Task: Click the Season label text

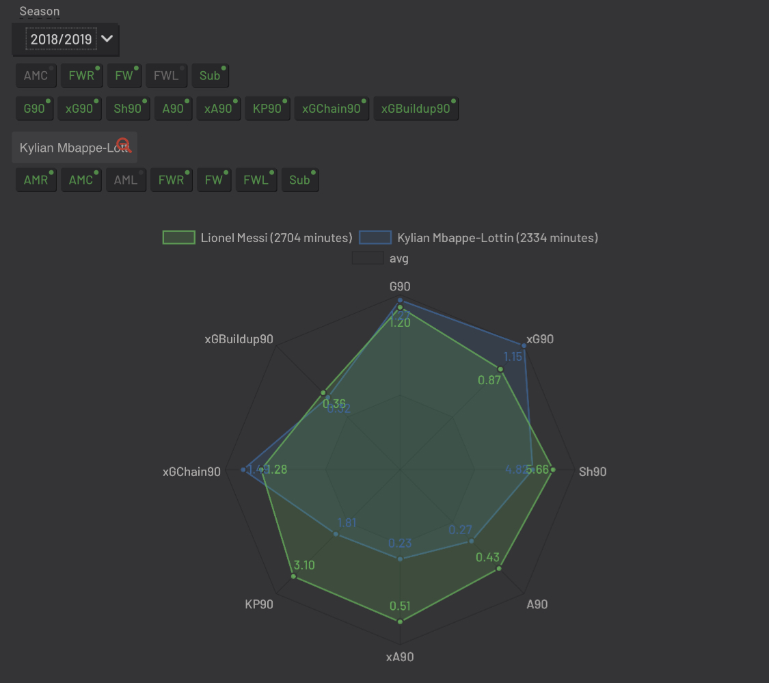Action: point(40,12)
